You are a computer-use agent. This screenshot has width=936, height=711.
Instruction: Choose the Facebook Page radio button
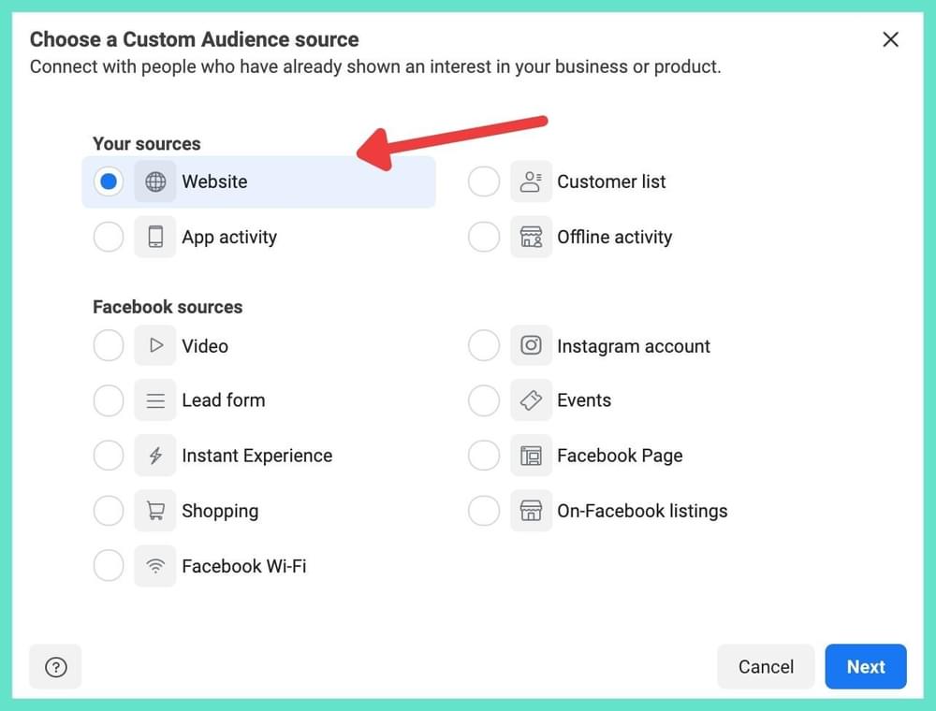(484, 456)
